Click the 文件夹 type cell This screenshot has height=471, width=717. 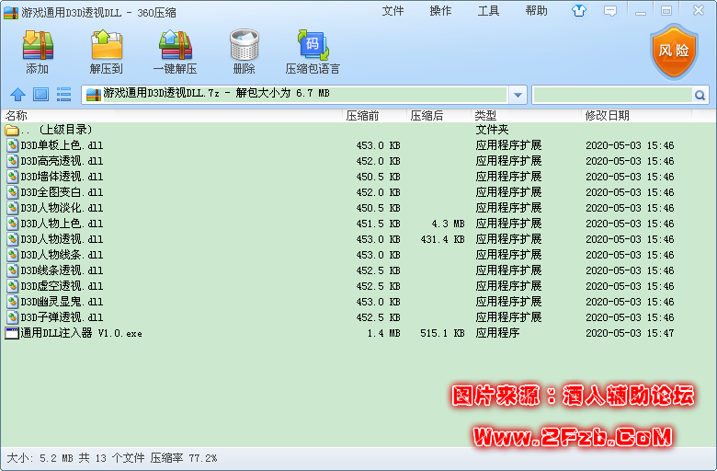pyautogui.click(x=492, y=130)
